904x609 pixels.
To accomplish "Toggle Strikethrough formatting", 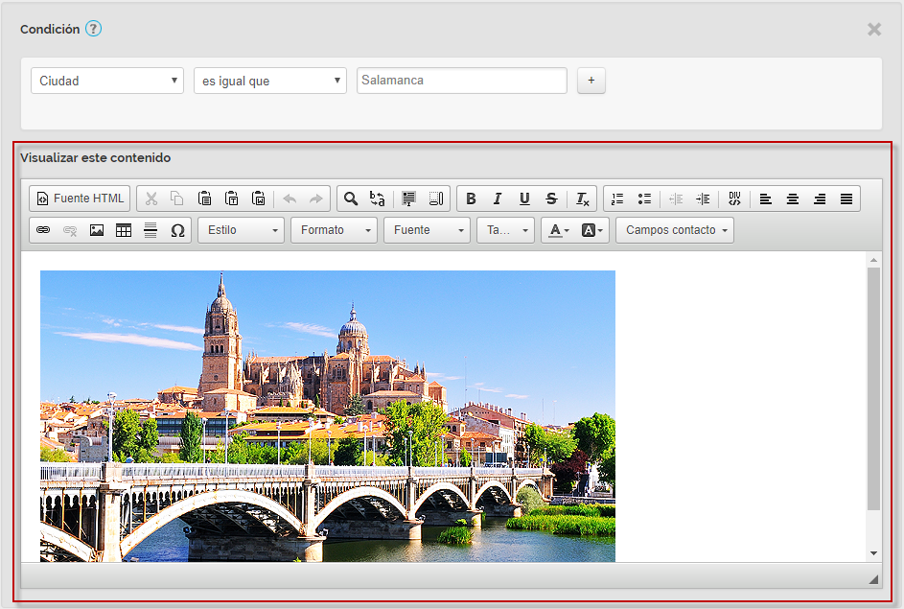I will [x=552, y=199].
